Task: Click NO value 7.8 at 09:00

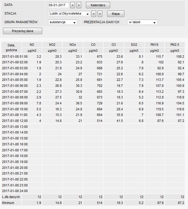Action: [39, 103]
